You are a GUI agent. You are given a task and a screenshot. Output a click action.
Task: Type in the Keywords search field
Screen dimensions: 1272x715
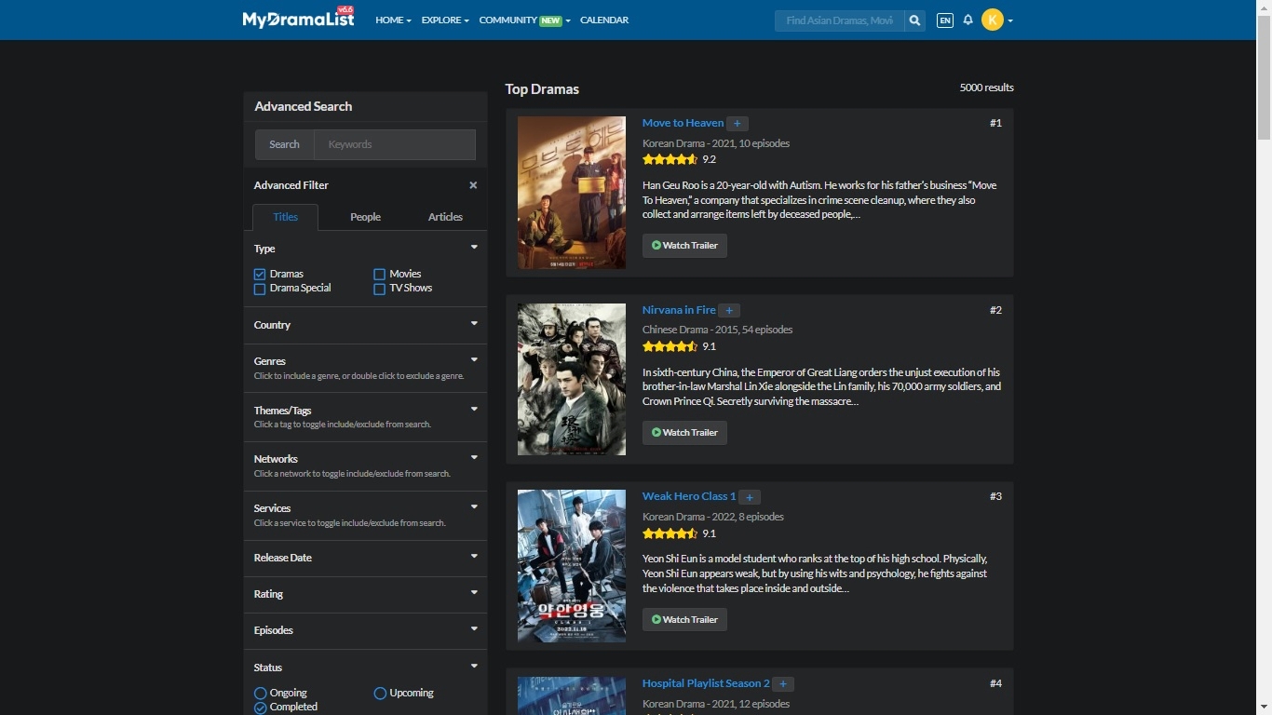(394, 144)
